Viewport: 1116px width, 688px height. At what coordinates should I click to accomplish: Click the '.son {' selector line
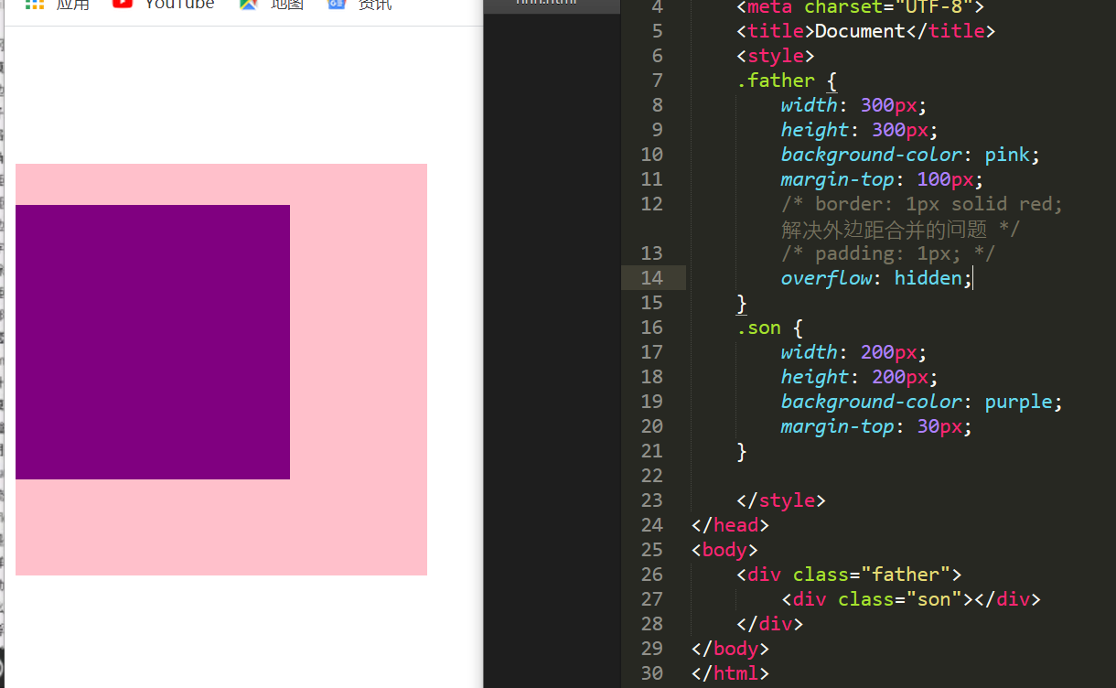770,328
